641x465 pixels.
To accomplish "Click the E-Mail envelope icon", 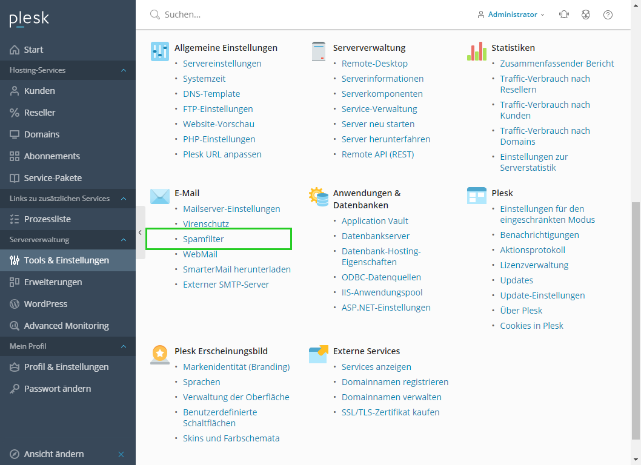I will click(159, 196).
